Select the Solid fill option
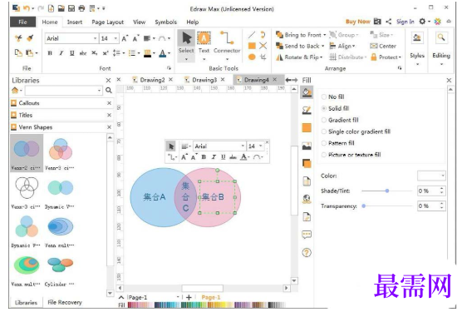The width and height of the screenshot is (467, 312). (336, 108)
